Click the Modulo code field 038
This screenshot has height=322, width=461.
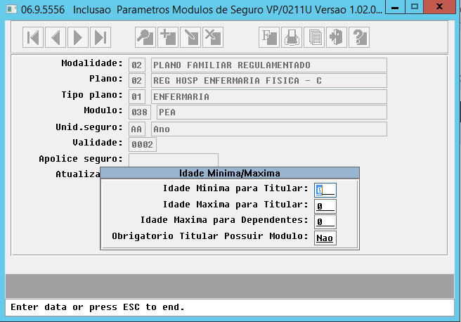(140, 112)
